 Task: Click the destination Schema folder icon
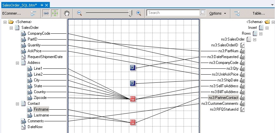(267, 22)
